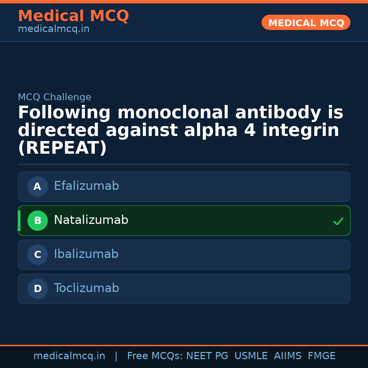Open the Medical MCQ header title
This screenshot has width=368, height=368.
pos(73,16)
